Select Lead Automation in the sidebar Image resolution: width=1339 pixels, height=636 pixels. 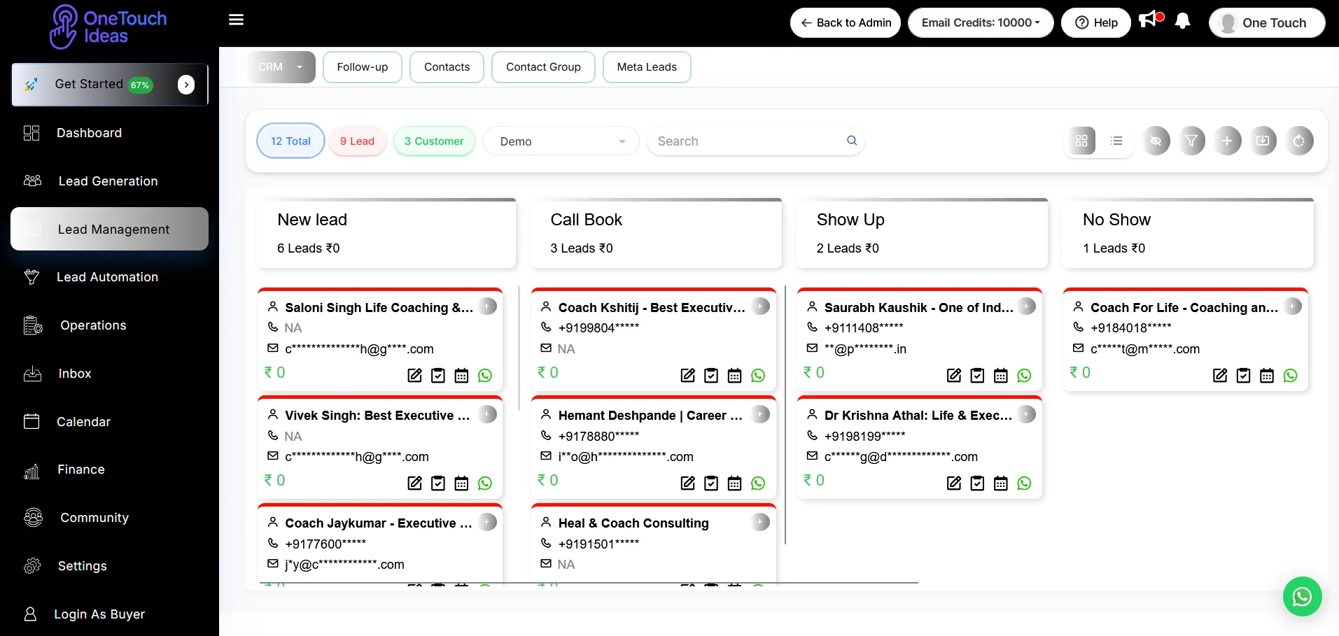[107, 277]
